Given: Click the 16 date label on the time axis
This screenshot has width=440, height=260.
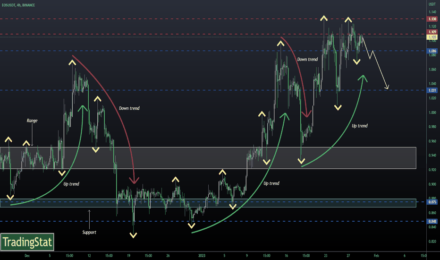Looking at the screenshot, I should 286,256.
